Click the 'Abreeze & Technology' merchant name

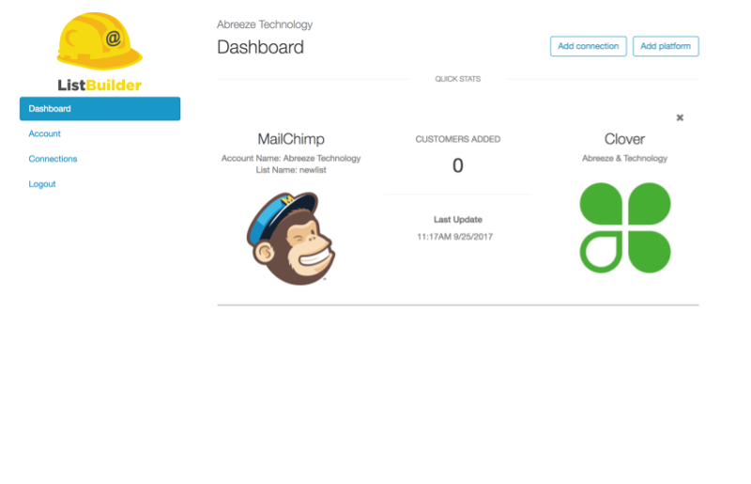(x=624, y=158)
